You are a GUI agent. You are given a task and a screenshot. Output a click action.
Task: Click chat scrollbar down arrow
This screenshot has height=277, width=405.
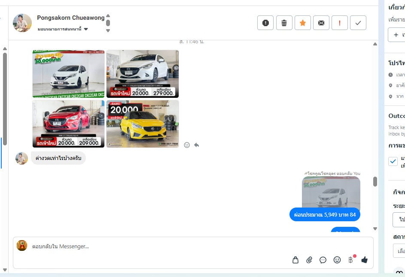pyautogui.click(x=375, y=229)
